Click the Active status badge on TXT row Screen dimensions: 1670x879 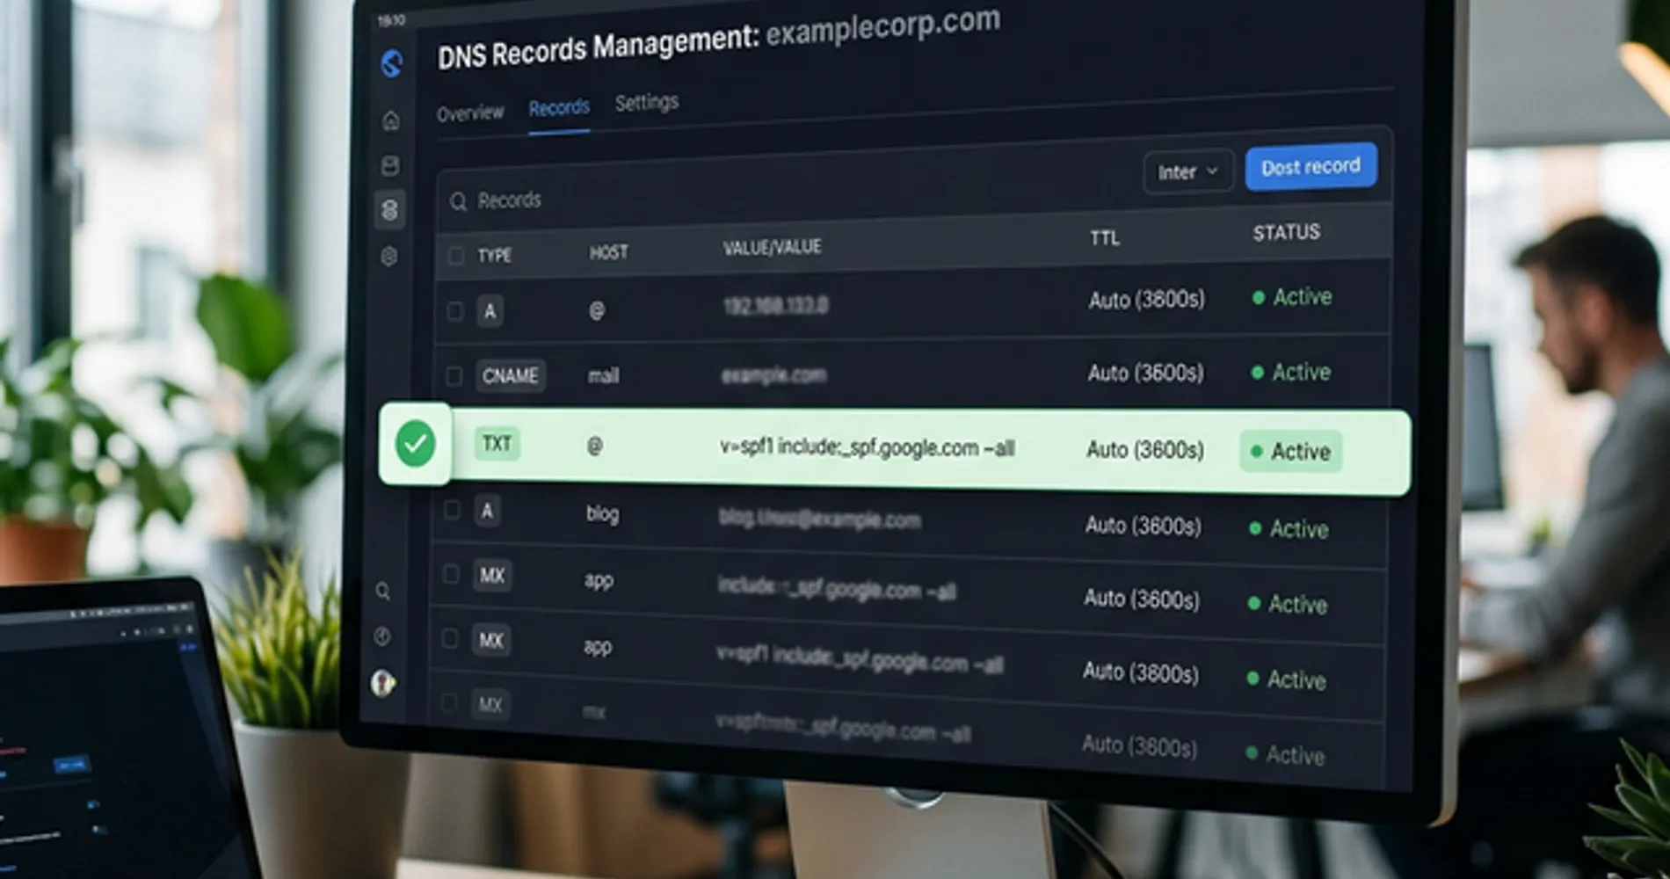coord(1290,452)
